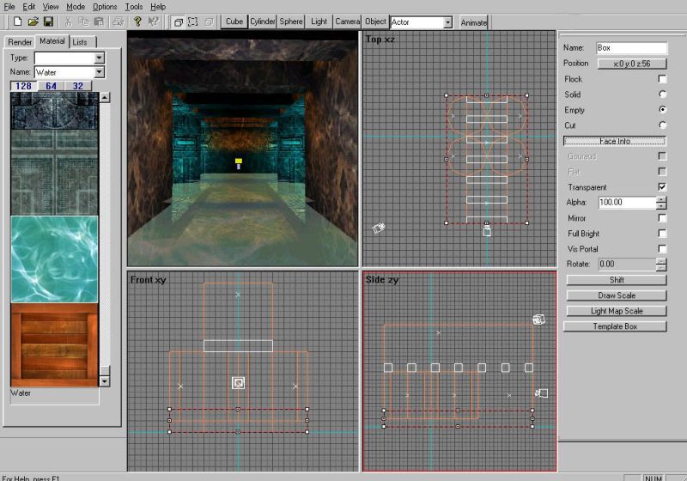The height and width of the screenshot is (481, 687).
Task: Select the light object icon in Top xz view
Action: click(x=487, y=231)
